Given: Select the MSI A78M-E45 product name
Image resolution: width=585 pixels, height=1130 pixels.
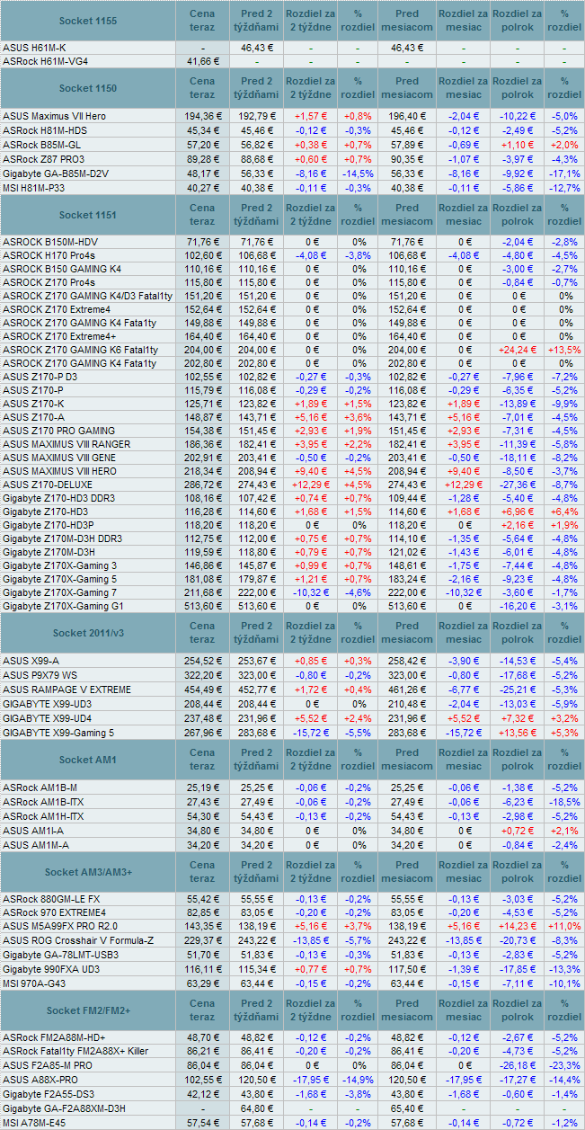Looking at the screenshot, I should [x=36, y=1123].
